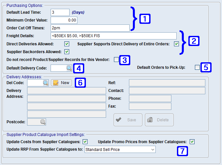Open lookup for Default Delivery Code

point(69,68)
